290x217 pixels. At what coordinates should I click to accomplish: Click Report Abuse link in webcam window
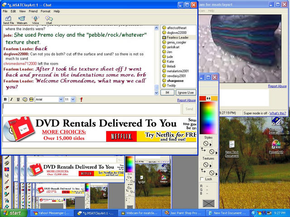pyautogui.click(x=277, y=86)
